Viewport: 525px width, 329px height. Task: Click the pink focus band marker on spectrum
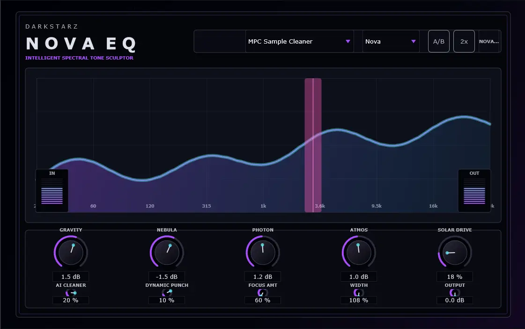(x=313, y=145)
